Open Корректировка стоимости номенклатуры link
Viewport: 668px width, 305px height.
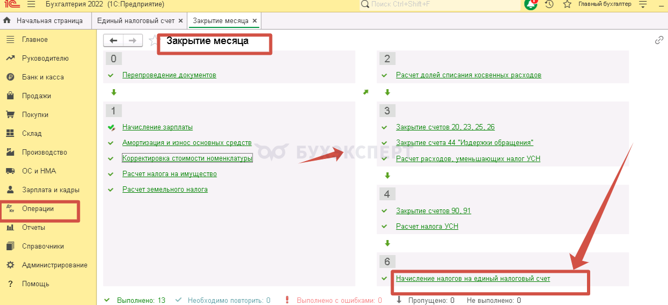point(187,158)
